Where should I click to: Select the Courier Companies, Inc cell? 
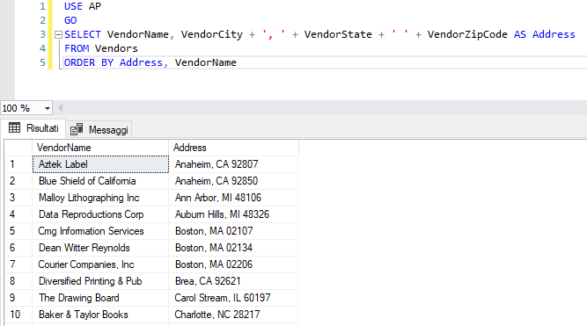click(100, 264)
